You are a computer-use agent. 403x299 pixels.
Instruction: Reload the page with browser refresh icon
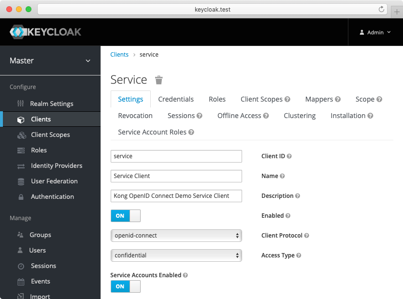pos(381,9)
